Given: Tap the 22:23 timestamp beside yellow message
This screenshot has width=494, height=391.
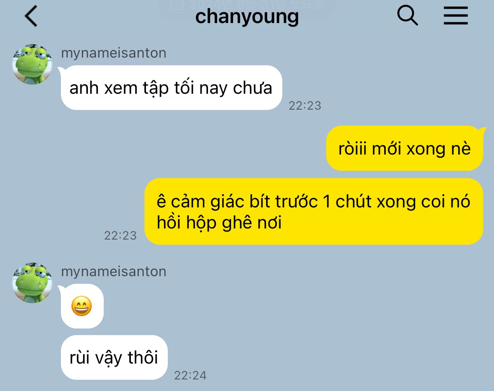Looking at the screenshot, I should coord(121,236).
